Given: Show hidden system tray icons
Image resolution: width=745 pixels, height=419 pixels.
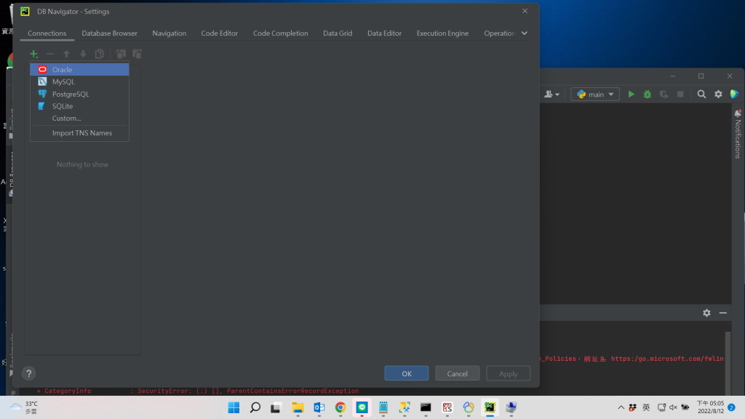Looking at the screenshot, I should [x=621, y=407].
